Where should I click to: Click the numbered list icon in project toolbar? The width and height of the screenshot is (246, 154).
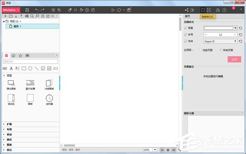click(x=48, y=16)
